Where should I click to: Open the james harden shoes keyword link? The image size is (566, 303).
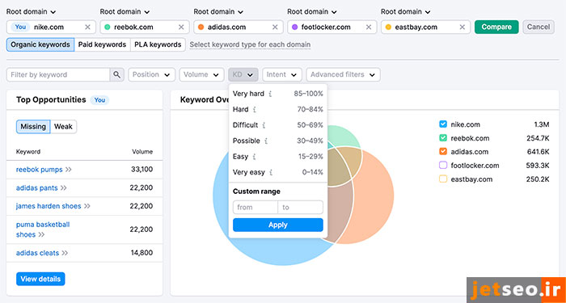(49, 206)
